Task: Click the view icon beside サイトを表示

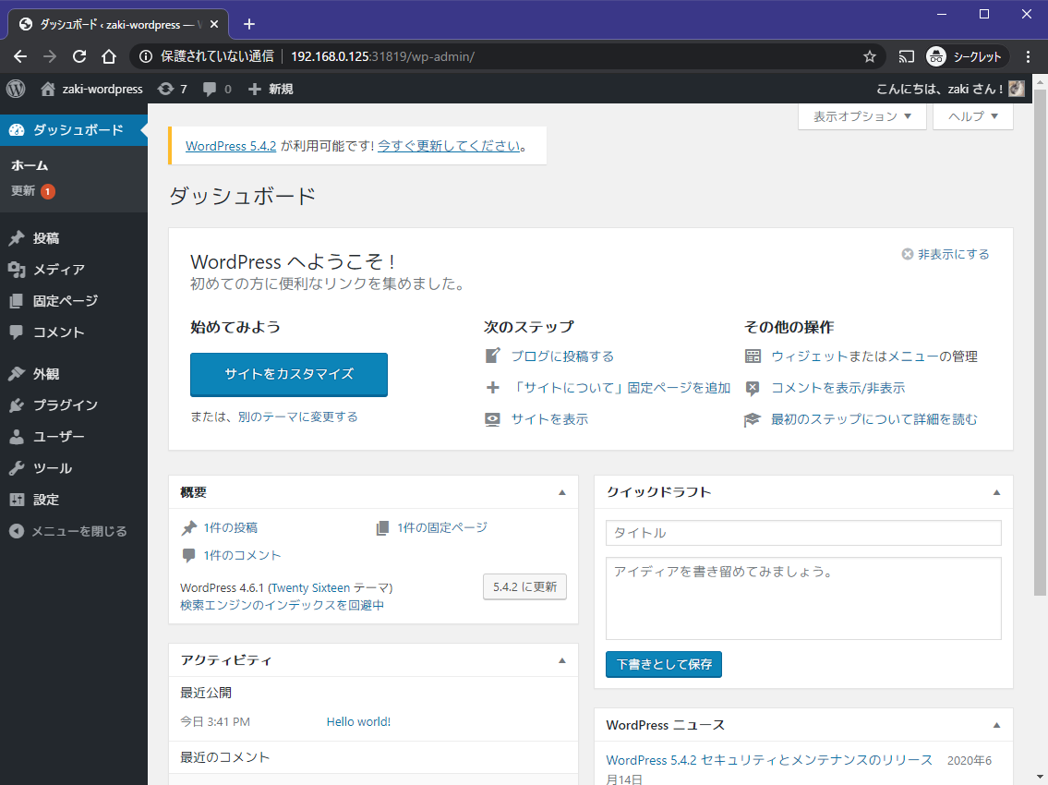Action: click(x=492, y=419)
